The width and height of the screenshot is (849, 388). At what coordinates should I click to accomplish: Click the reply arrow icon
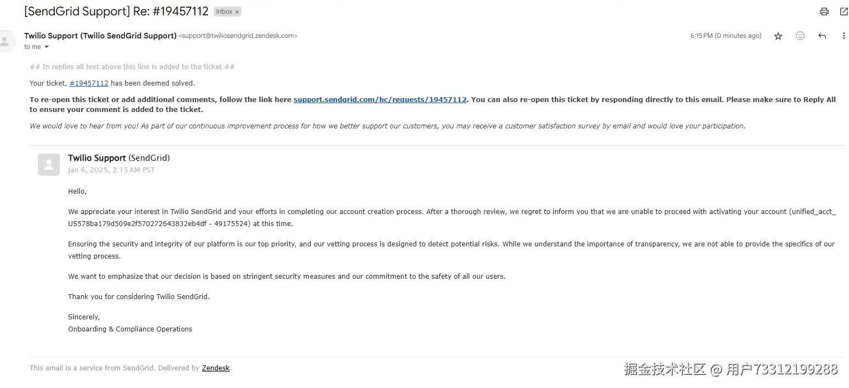tap(822, 36)
